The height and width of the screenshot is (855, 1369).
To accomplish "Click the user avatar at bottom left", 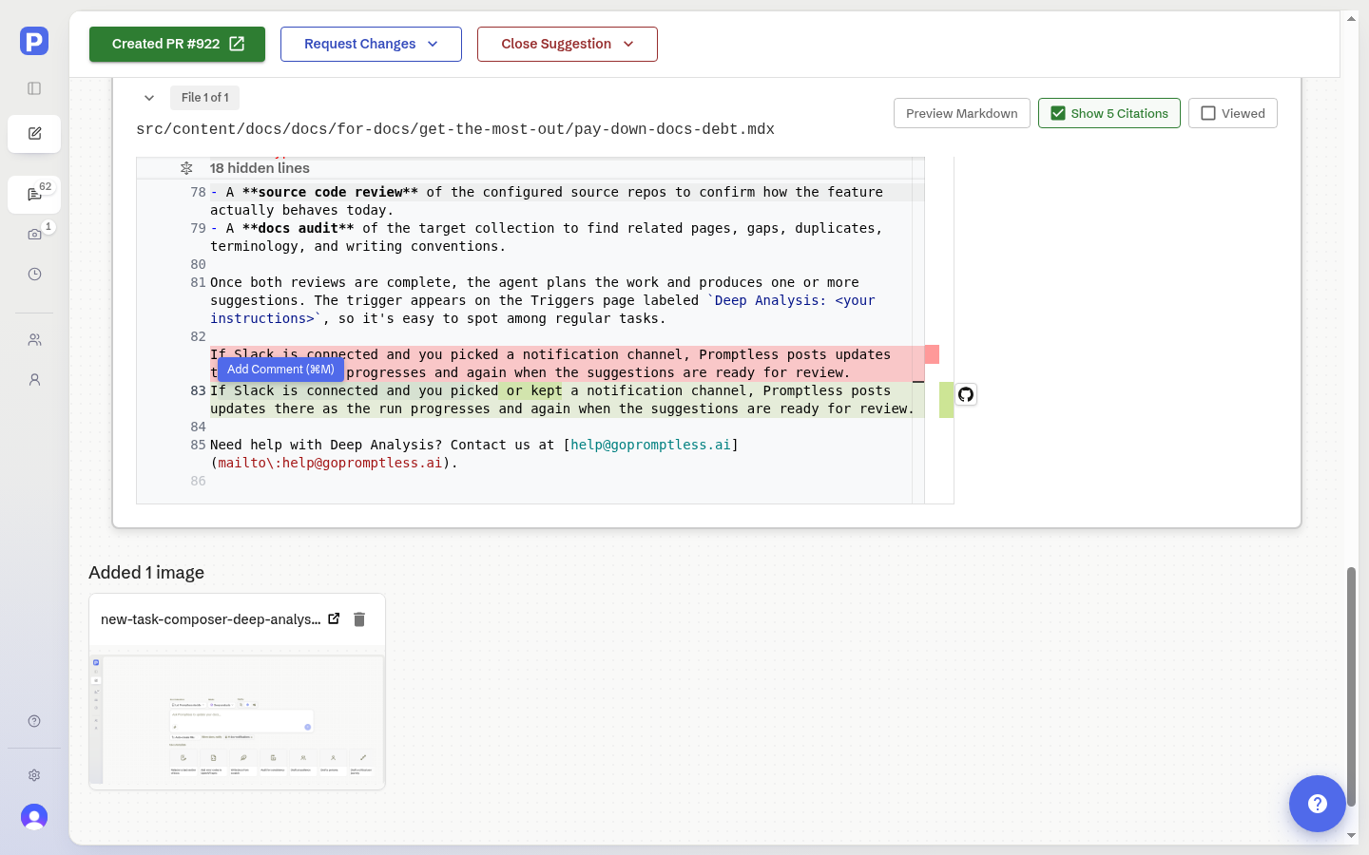I will pos(34,817).
